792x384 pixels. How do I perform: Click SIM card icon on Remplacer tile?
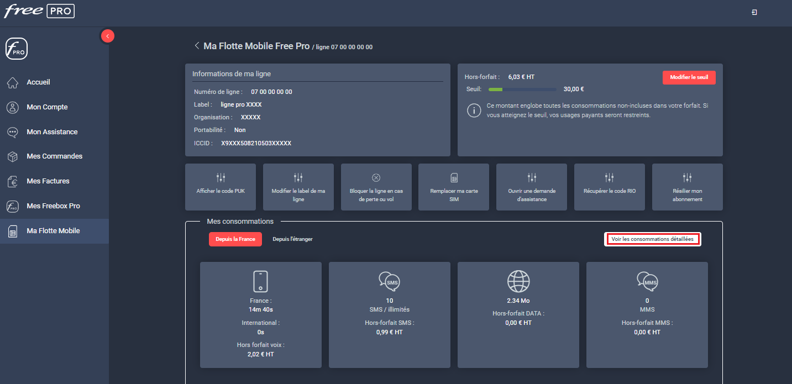[x=454, y=177]
